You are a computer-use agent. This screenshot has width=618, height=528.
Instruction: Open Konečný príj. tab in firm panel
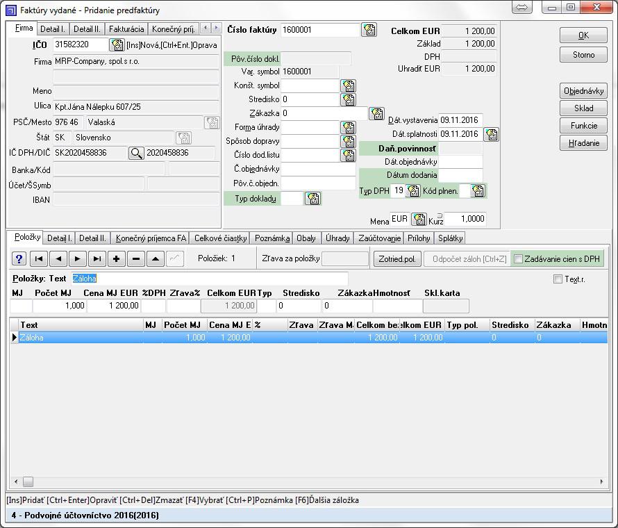[x=174, y=28]
